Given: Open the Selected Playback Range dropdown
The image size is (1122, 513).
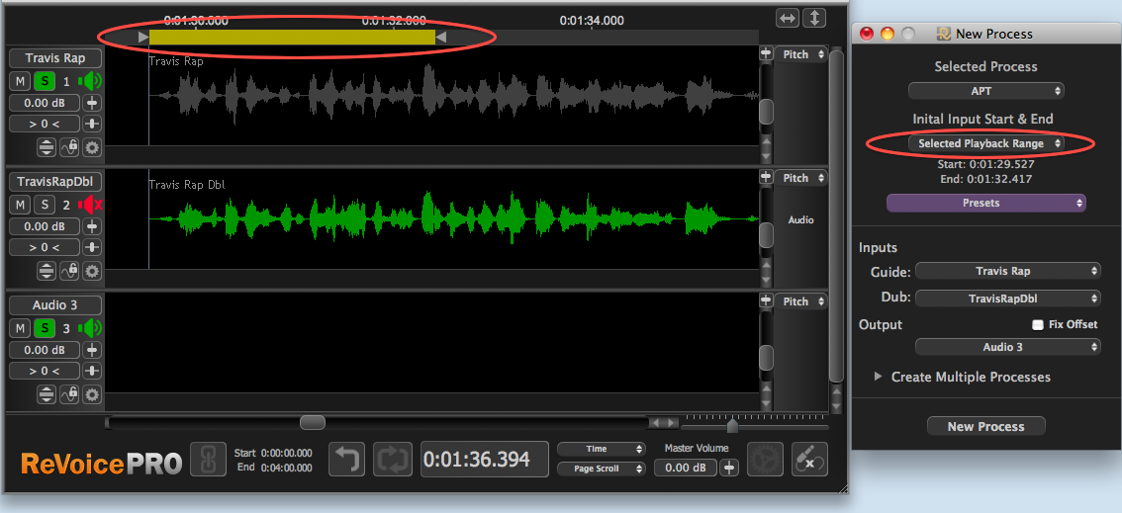Looking at the screenshot, I should [x=985, y=144].
